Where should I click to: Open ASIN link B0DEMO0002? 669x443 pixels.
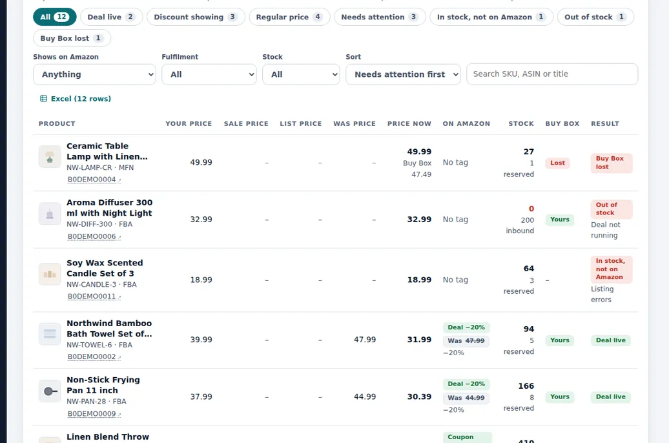(x=92, y=357)
